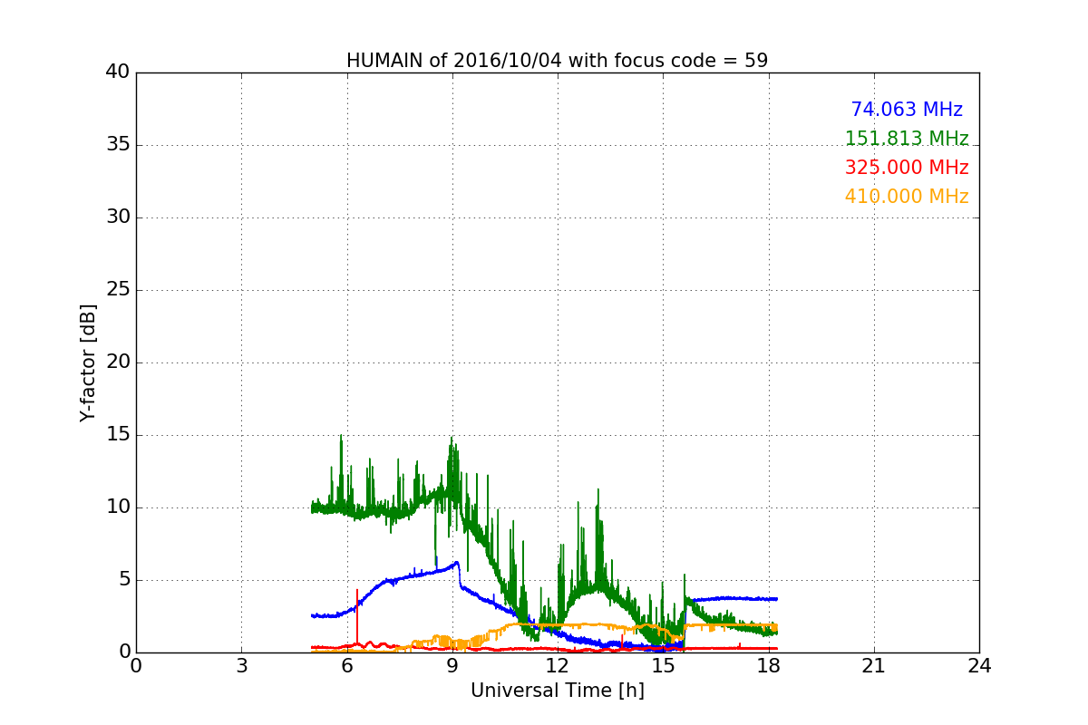Click the x-axis tick label '18'
This screenshot has width=1088, height=725.
pyautogui.click(x=769, y=666)
